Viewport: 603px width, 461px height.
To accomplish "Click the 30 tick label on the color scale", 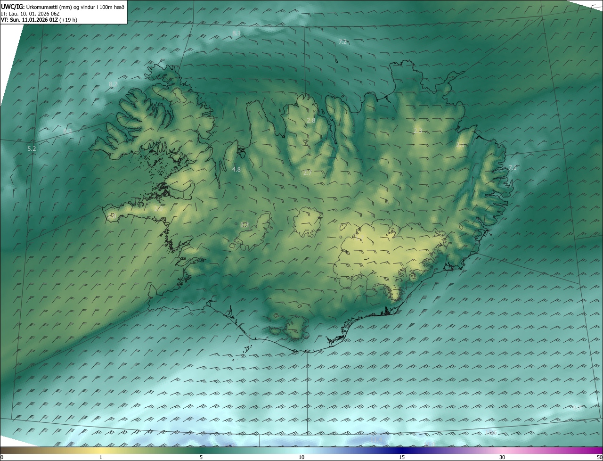I will click(x=502, y=457).
